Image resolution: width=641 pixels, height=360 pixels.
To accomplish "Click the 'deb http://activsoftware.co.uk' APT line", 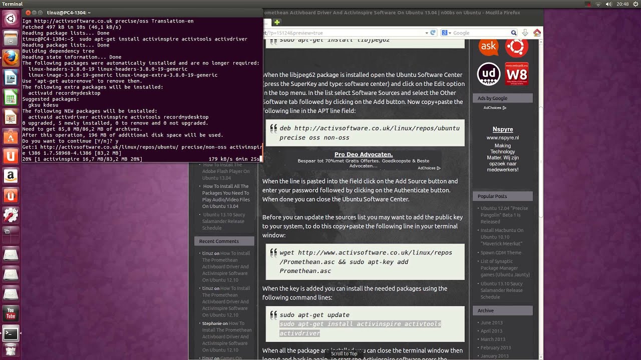I will (x=369, y=132).
